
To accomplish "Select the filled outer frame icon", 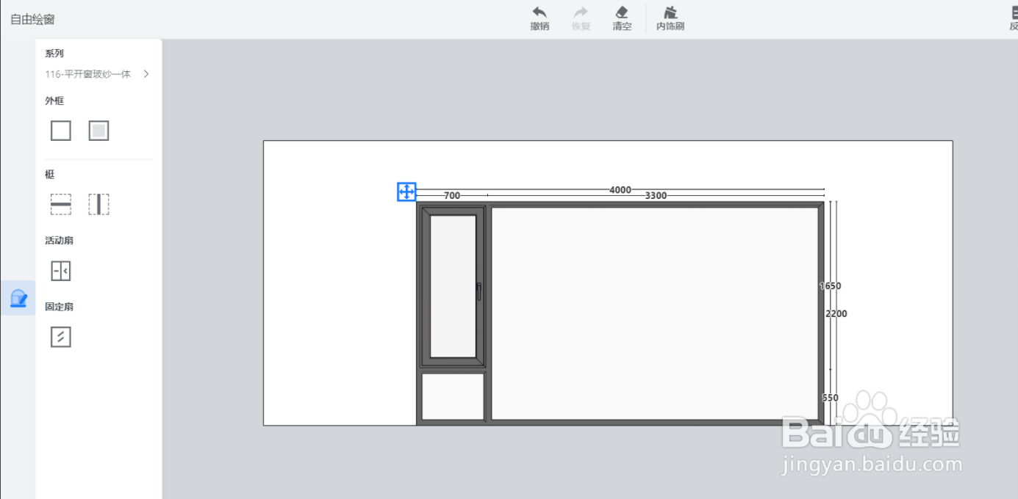I will point(98,131).
